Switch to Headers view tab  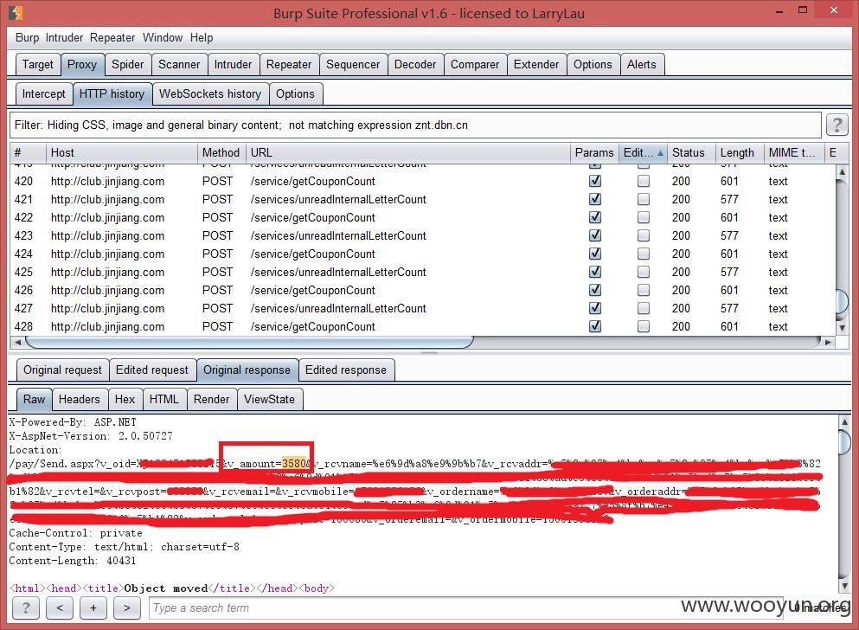pos(80,399)
